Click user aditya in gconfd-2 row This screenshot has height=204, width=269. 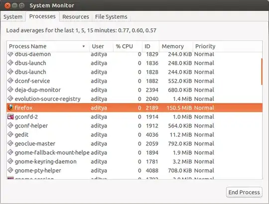click(99, 117)
